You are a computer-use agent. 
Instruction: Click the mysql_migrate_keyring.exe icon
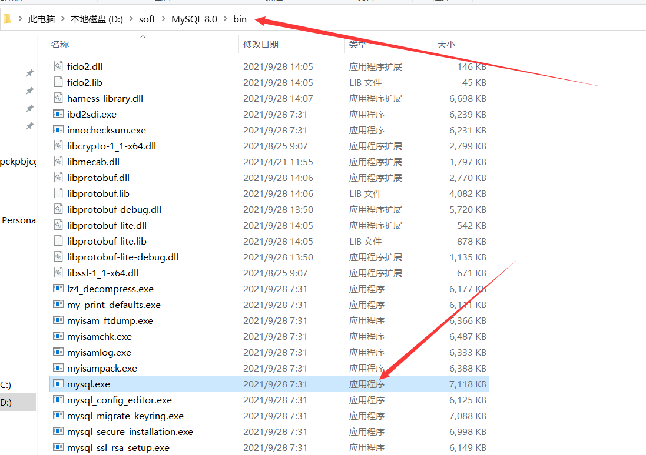(58, 416)
